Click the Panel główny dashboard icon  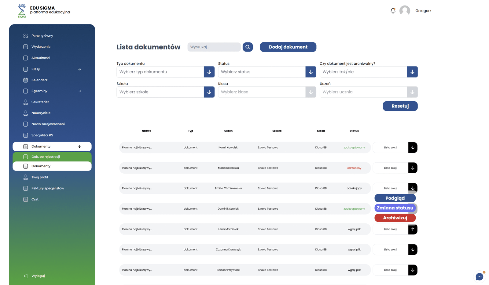(x=26, y=36)
